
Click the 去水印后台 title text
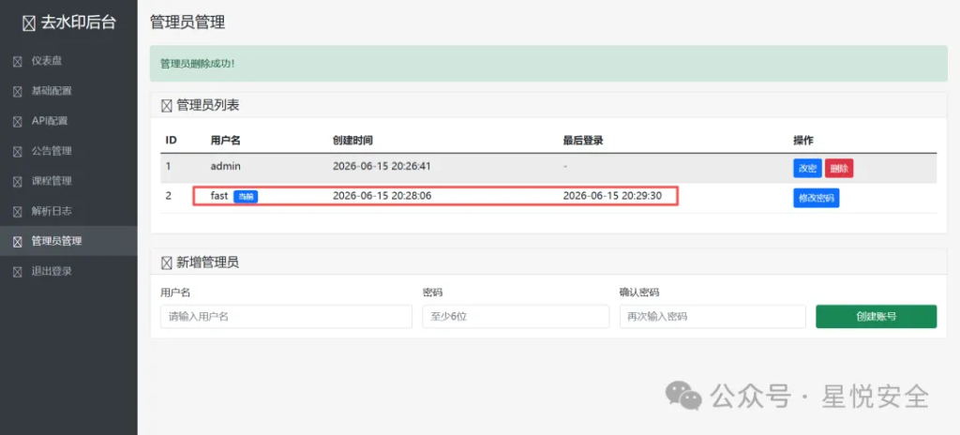pos(78,23)
